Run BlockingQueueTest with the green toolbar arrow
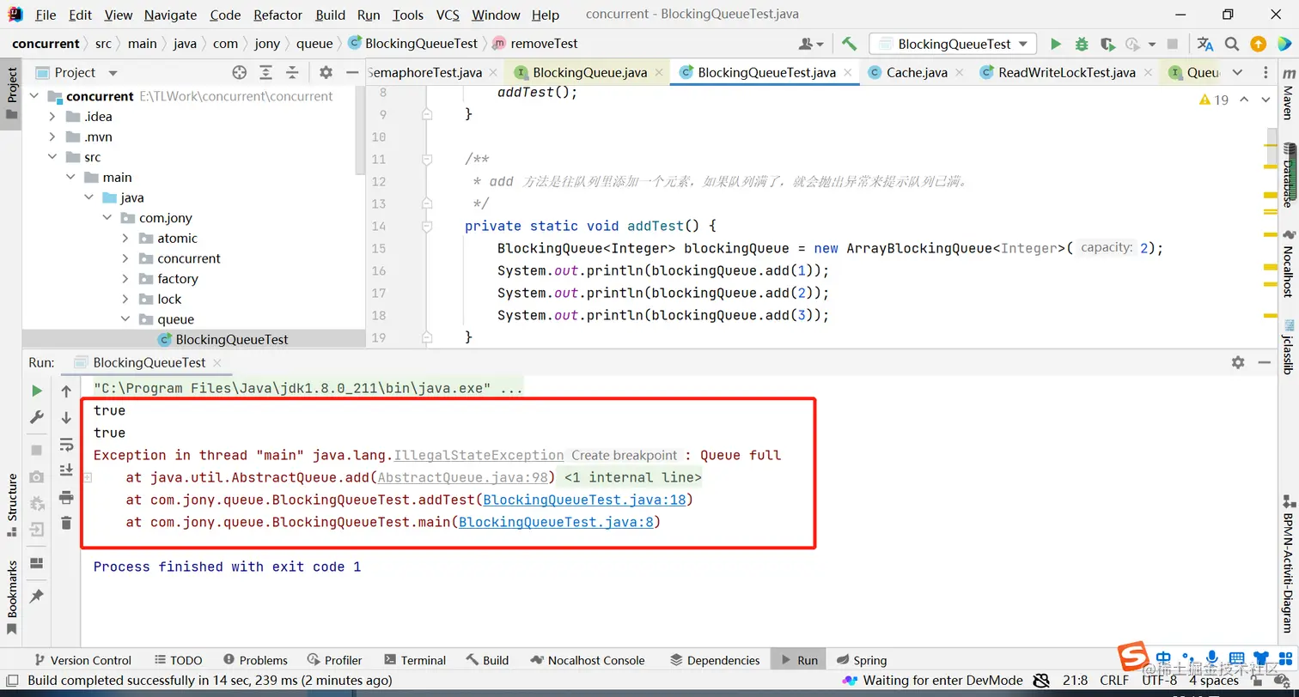Viewport: 1299px width, 697px height. (x=1056, y=44)
